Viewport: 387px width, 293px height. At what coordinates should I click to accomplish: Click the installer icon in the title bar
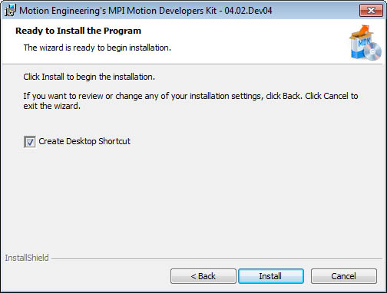pos(10,11)
